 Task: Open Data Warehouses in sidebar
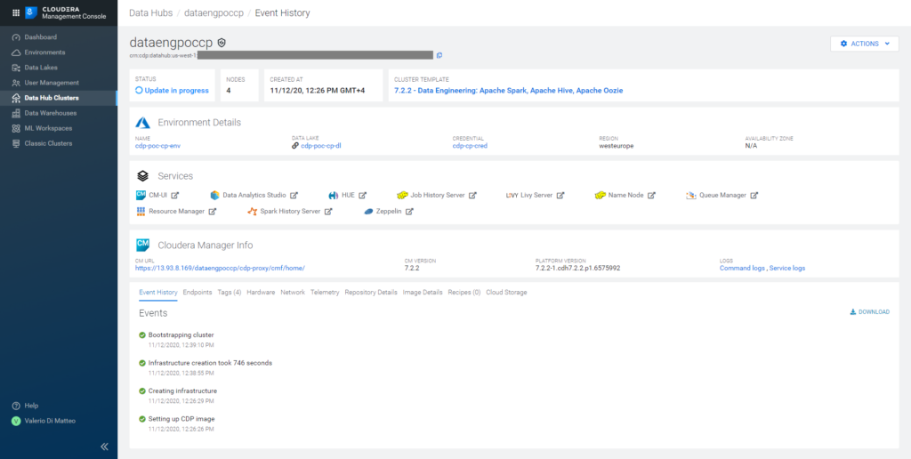pos(59,113)
